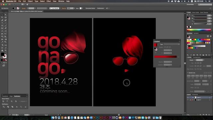Select the Hand tool

point(2,50)
